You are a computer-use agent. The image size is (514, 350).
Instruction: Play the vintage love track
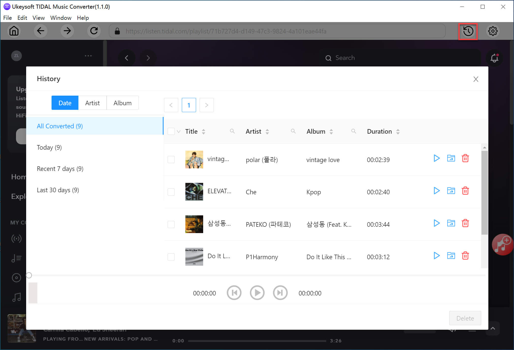437,158
